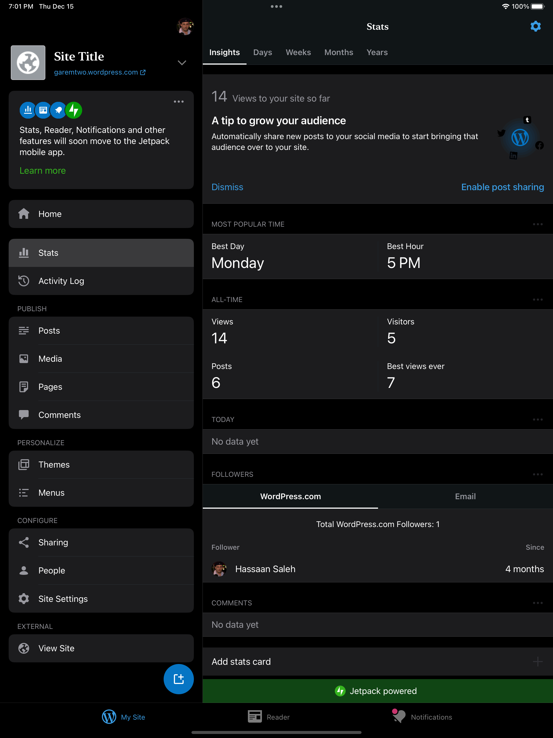Screen dimensions: 553x738
Task: Tap the site icon globe thumbnail
Action: point(28,63)
